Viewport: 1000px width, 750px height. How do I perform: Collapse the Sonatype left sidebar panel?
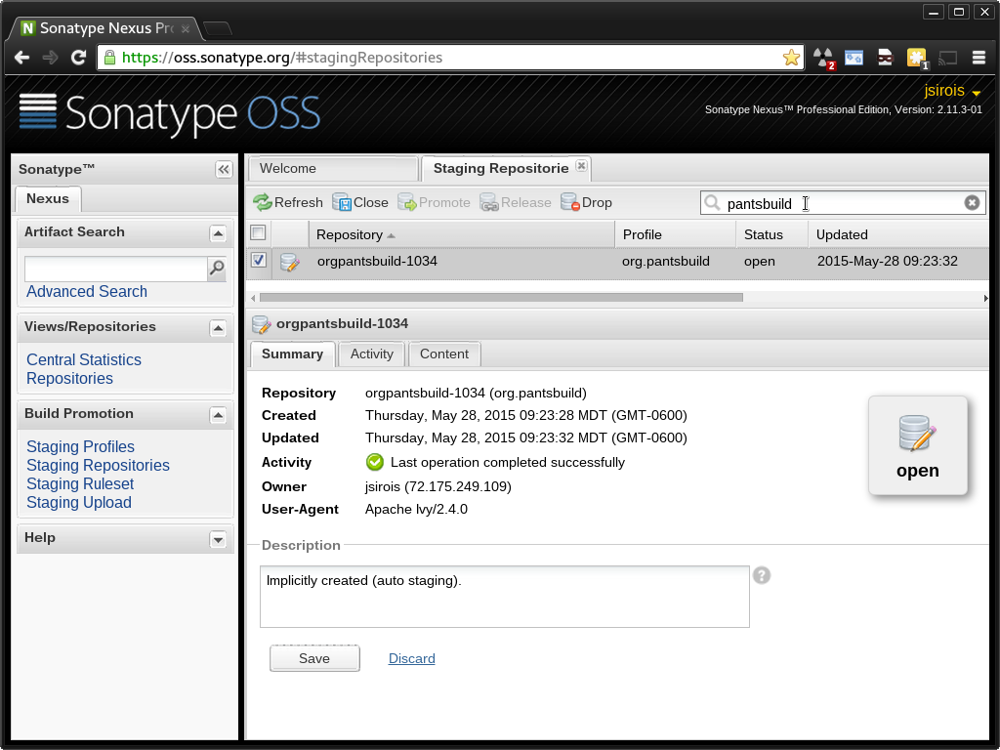coord(224,169)
